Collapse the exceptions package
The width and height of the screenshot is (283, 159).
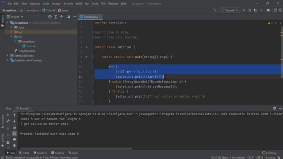coord(15,42)
